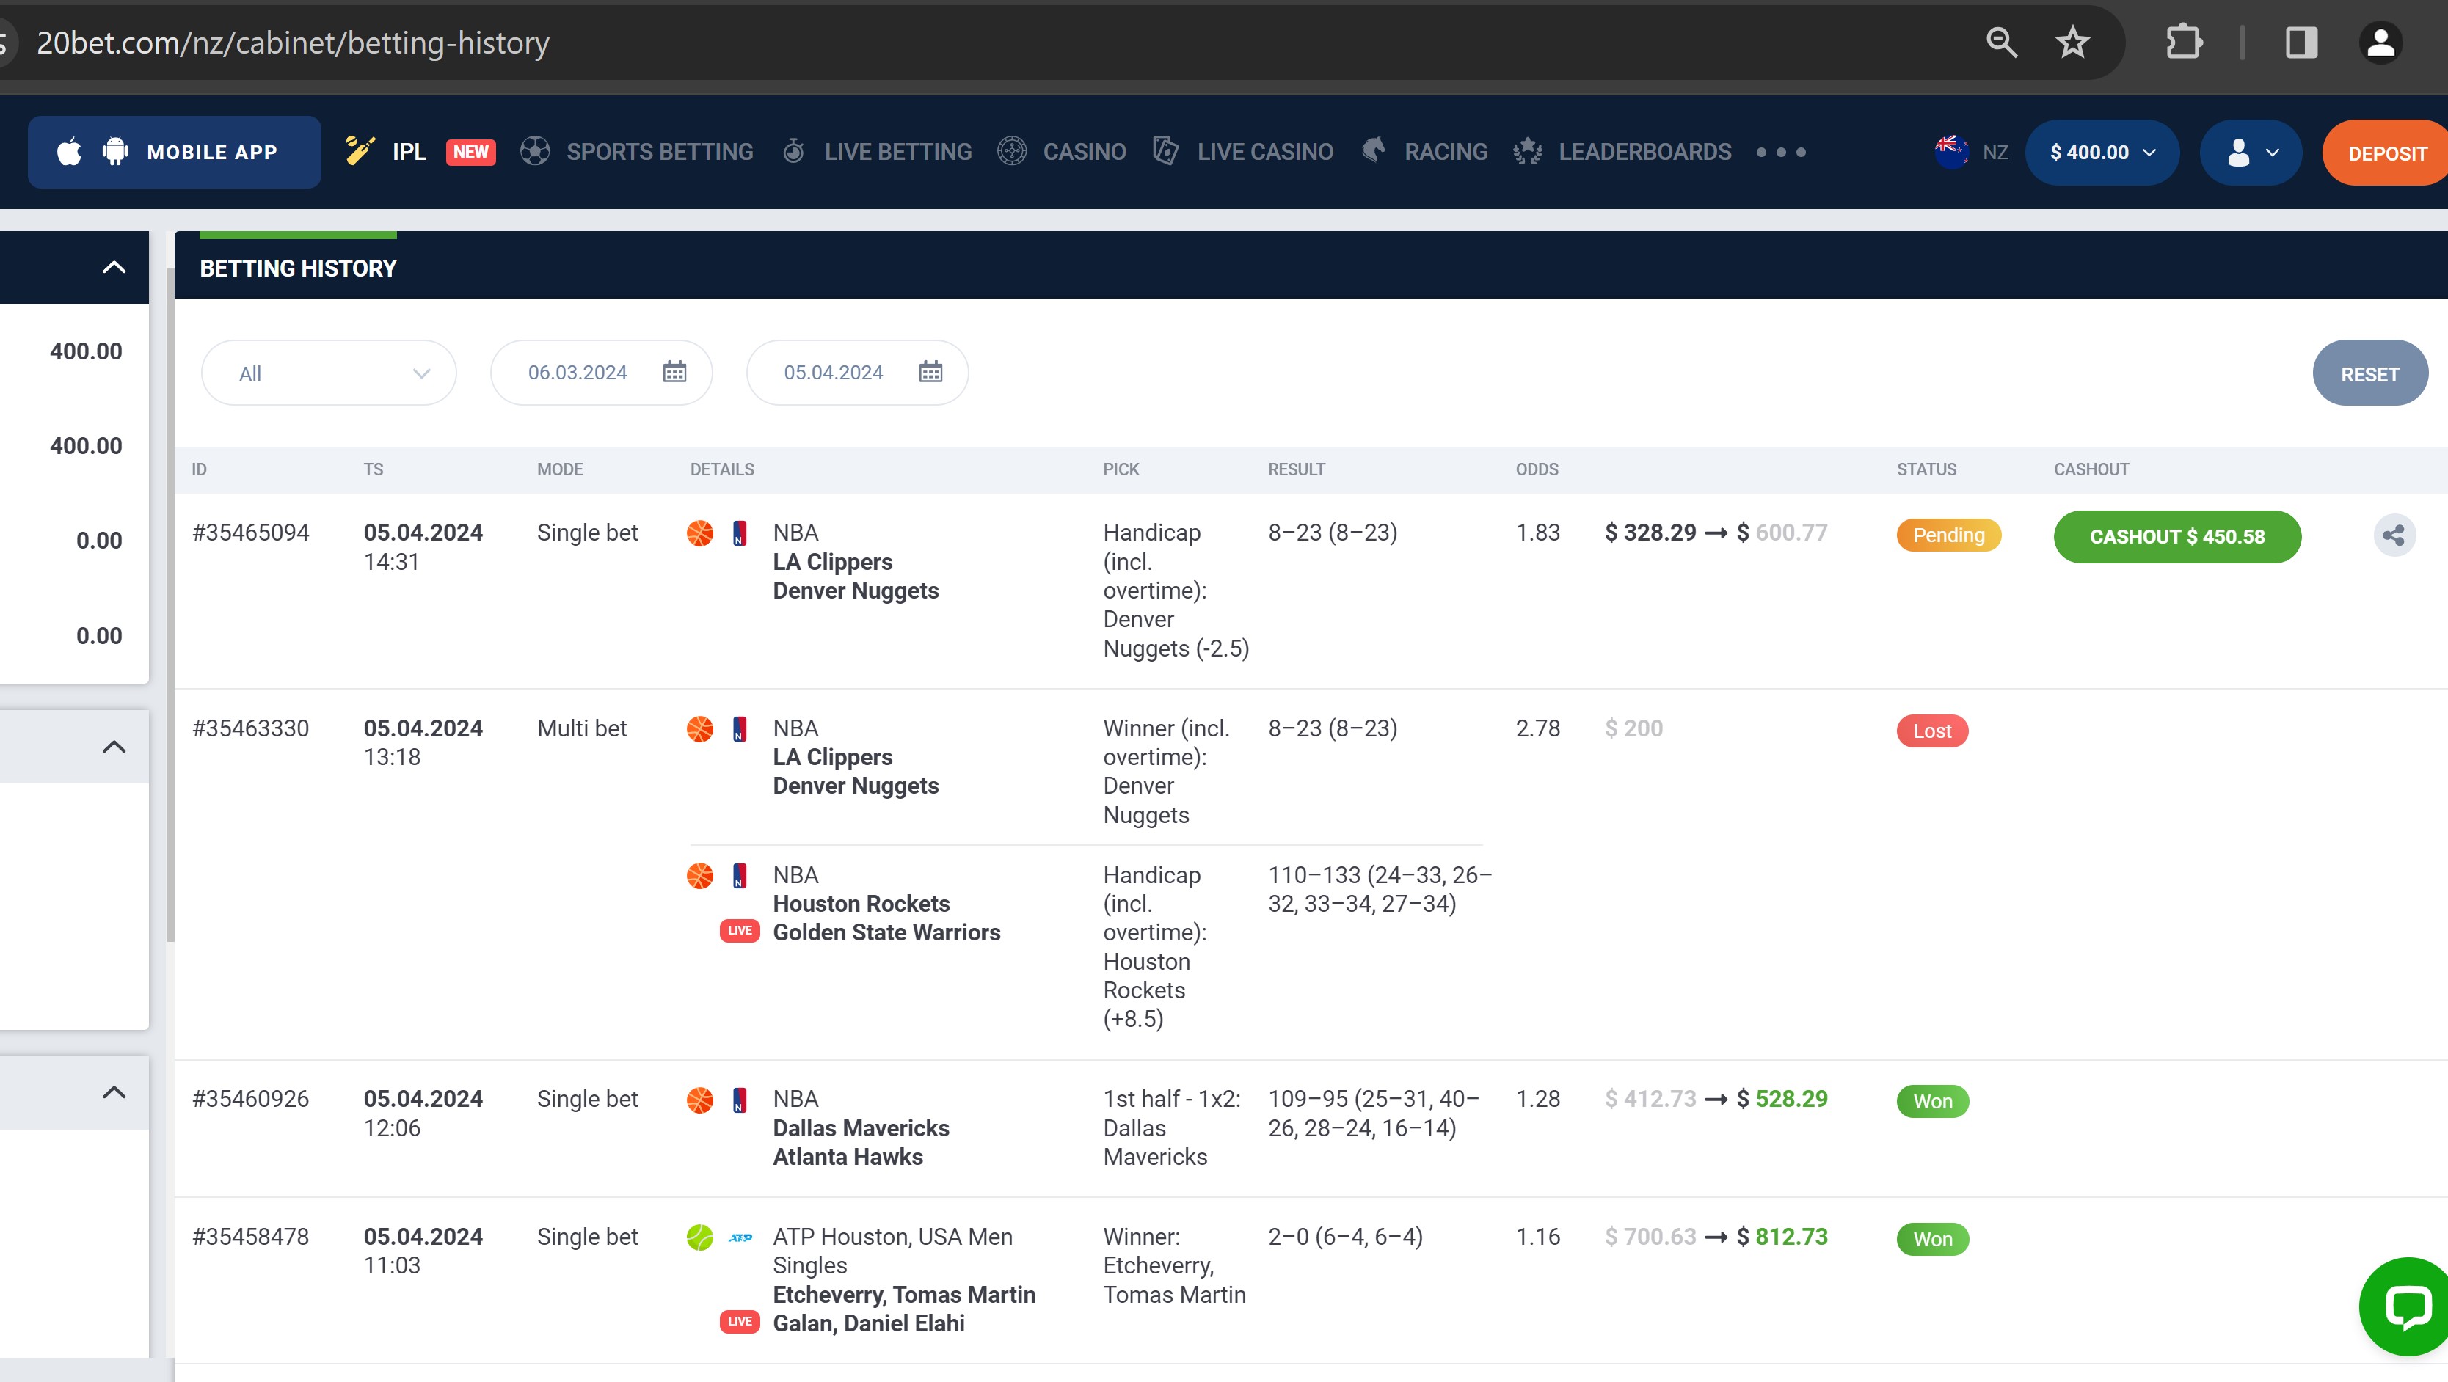
Task: Open the live chat bubble
Action: (2406, 1307)
